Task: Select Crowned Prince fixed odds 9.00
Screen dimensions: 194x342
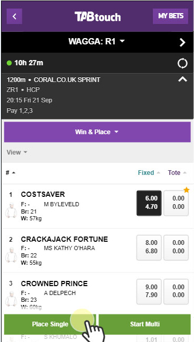Action: tap(149, 292)
